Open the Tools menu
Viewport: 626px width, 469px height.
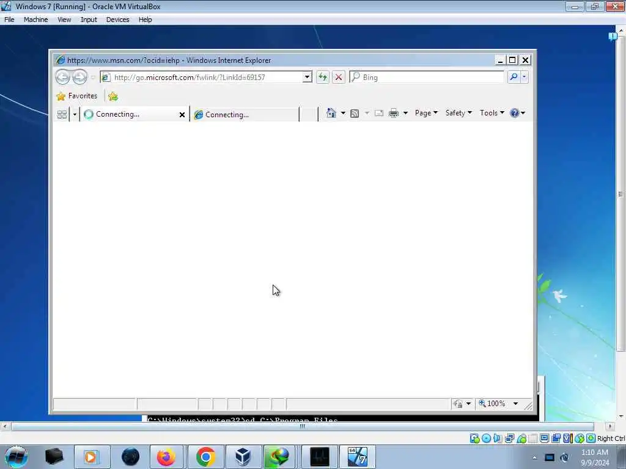[492, 113]
